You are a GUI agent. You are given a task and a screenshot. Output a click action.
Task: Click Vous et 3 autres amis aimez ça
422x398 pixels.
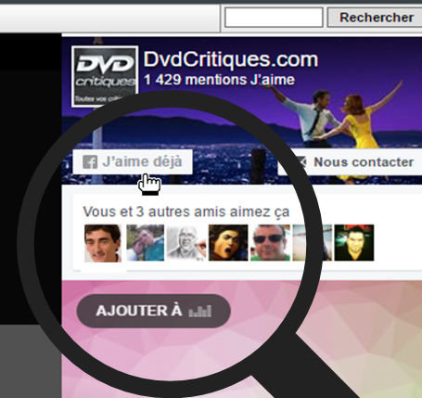pyautogui.click(x=186, y=212)
